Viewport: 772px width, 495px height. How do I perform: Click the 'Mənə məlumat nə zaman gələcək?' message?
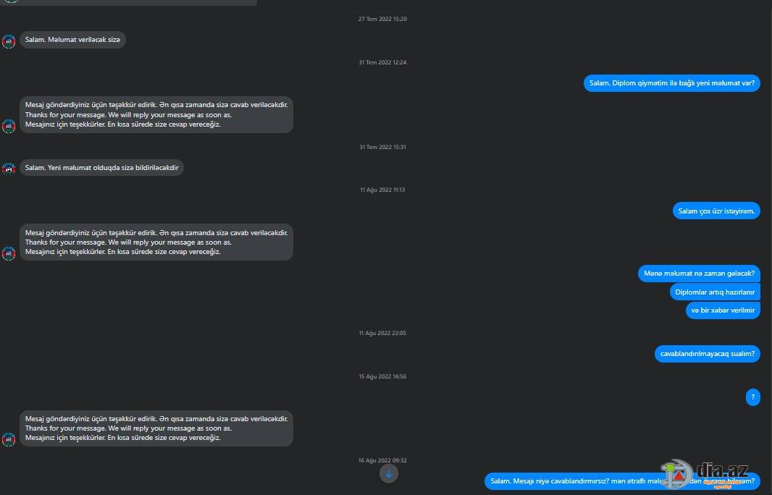click(x=699, y=274)
